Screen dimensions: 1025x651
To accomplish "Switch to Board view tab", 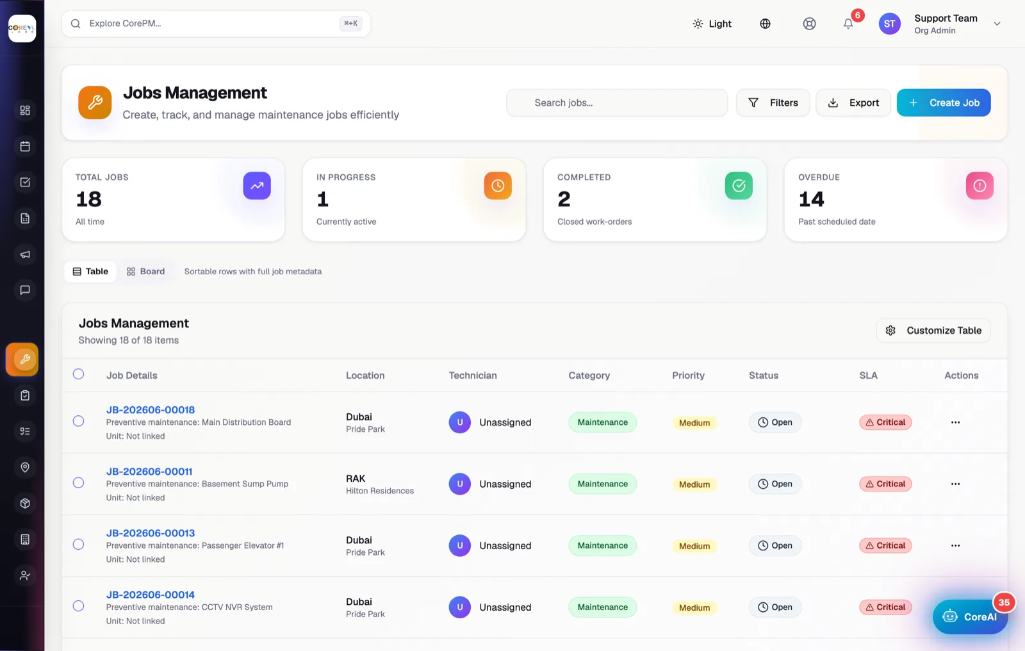I will click(x=145, y=272).
